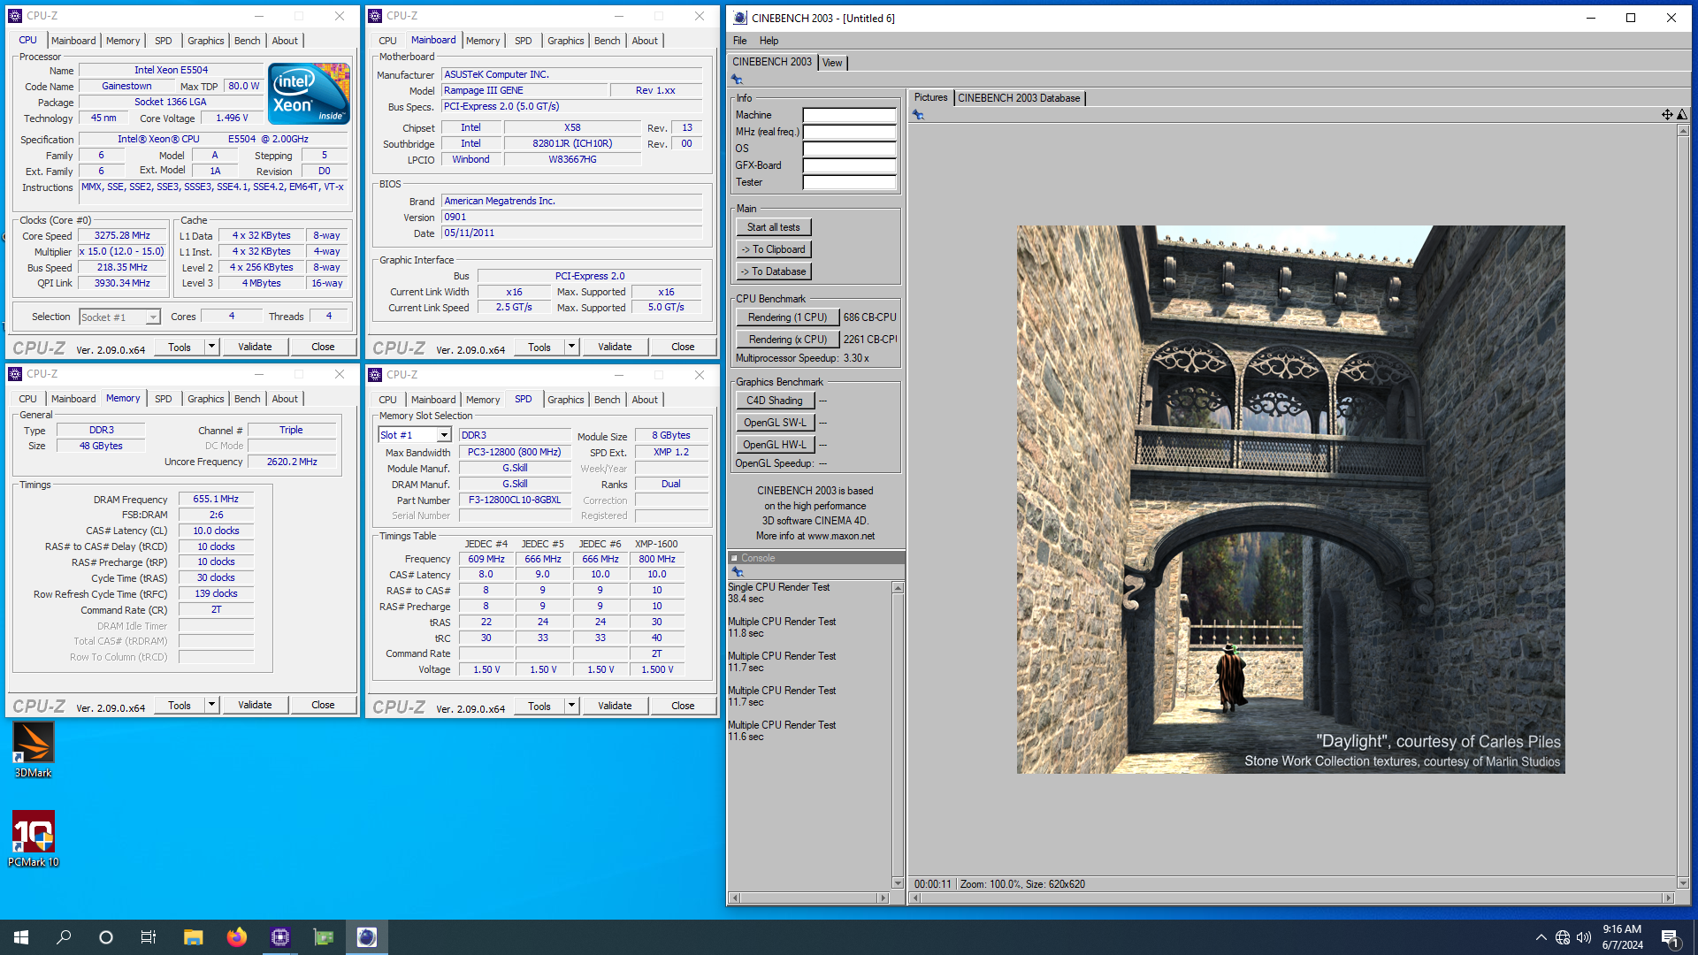Open the Slot #1 memory slot dropdown

click(444, 435)
